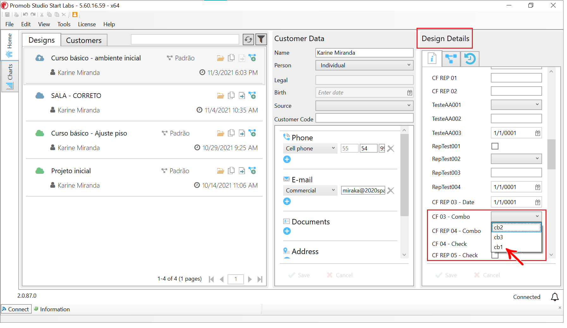Select cb3 from the dropdown list
This screenshot has height=328, width=567.
(x=498, y=237)
